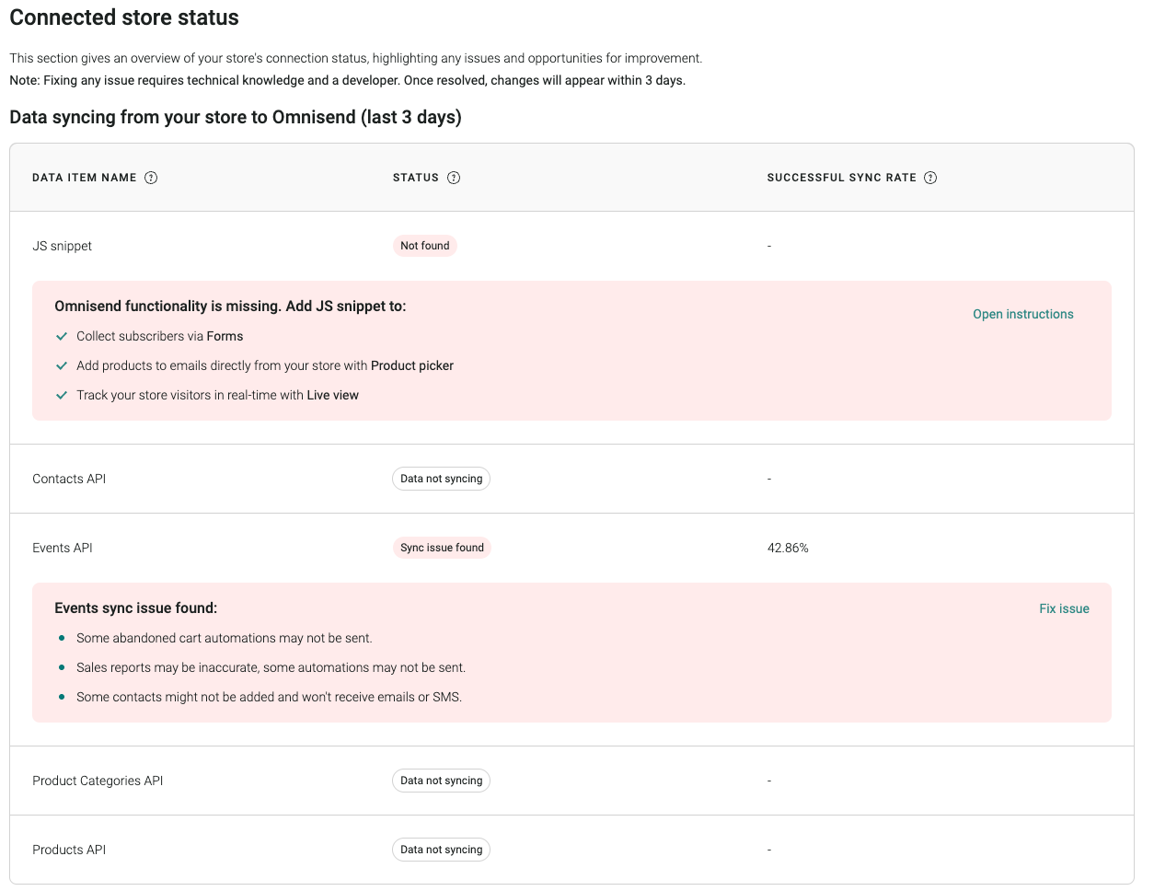Select the Products API row name
1154x891 pixels.
click(x=69, y=850)
